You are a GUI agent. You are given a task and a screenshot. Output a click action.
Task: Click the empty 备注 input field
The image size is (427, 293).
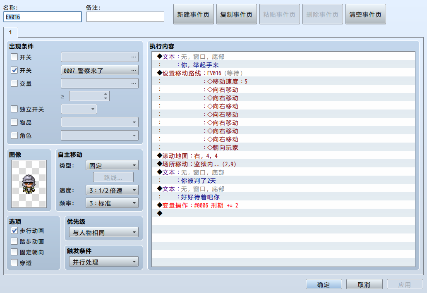click(x=125, y=17)
